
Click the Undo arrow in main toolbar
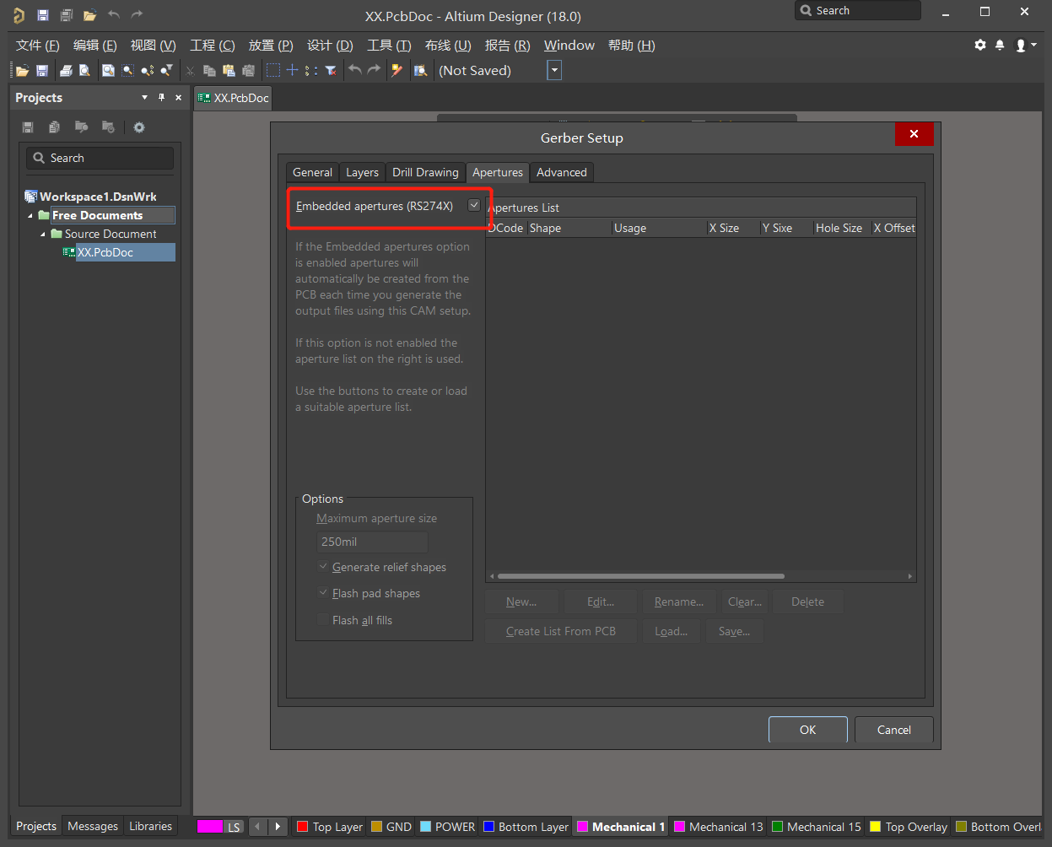pyautogui.click(x=355, y=71)
